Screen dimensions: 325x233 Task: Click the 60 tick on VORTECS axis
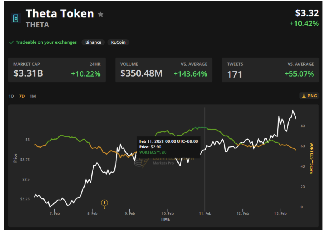pos(303,146)
